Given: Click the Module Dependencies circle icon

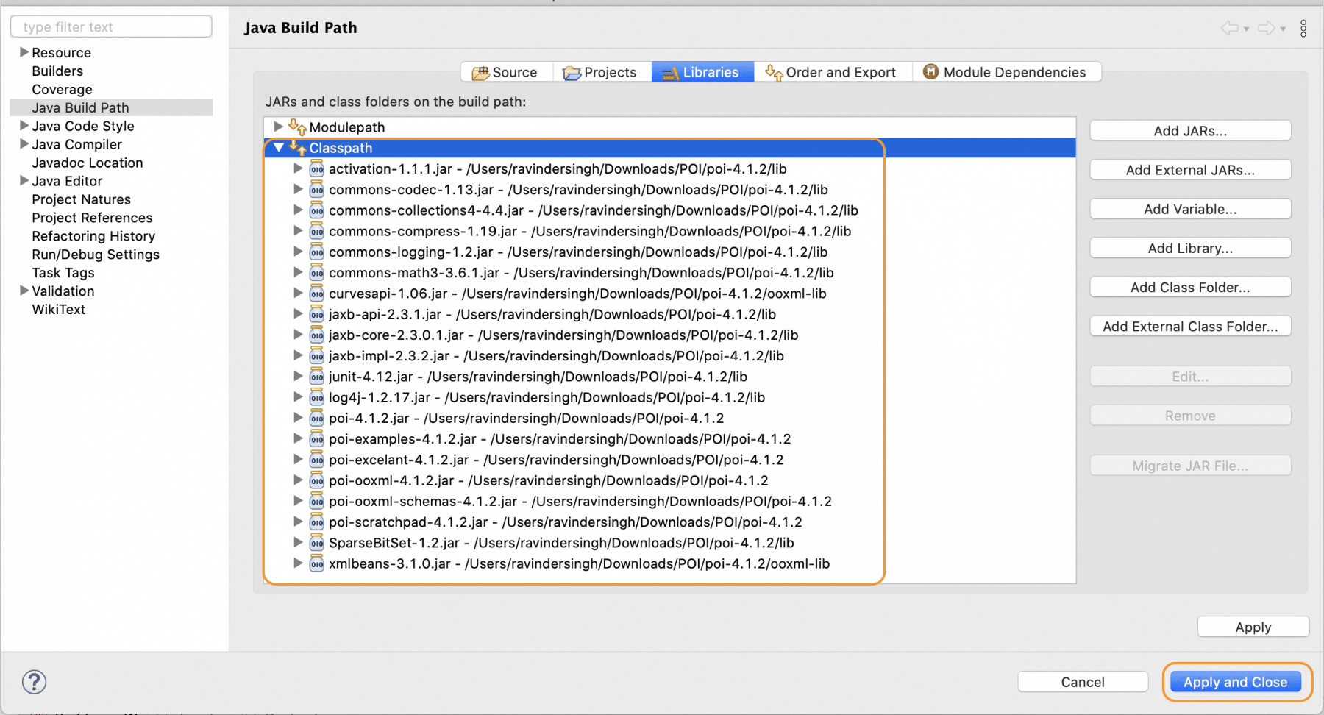Looking at the screenshot, I should (931, 71).
